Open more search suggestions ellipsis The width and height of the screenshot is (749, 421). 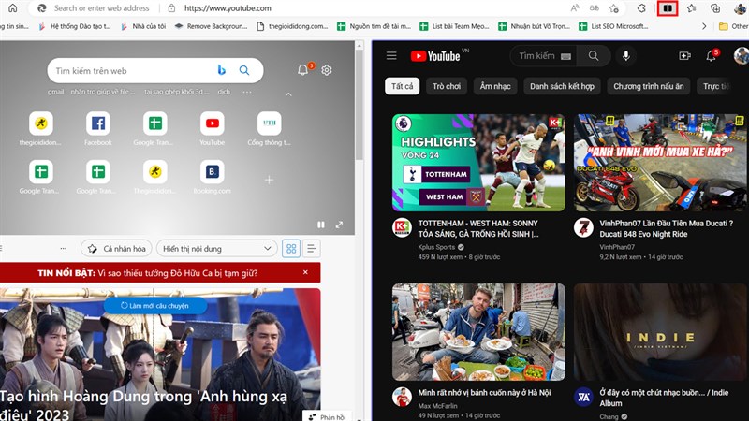tap(246, 92)
